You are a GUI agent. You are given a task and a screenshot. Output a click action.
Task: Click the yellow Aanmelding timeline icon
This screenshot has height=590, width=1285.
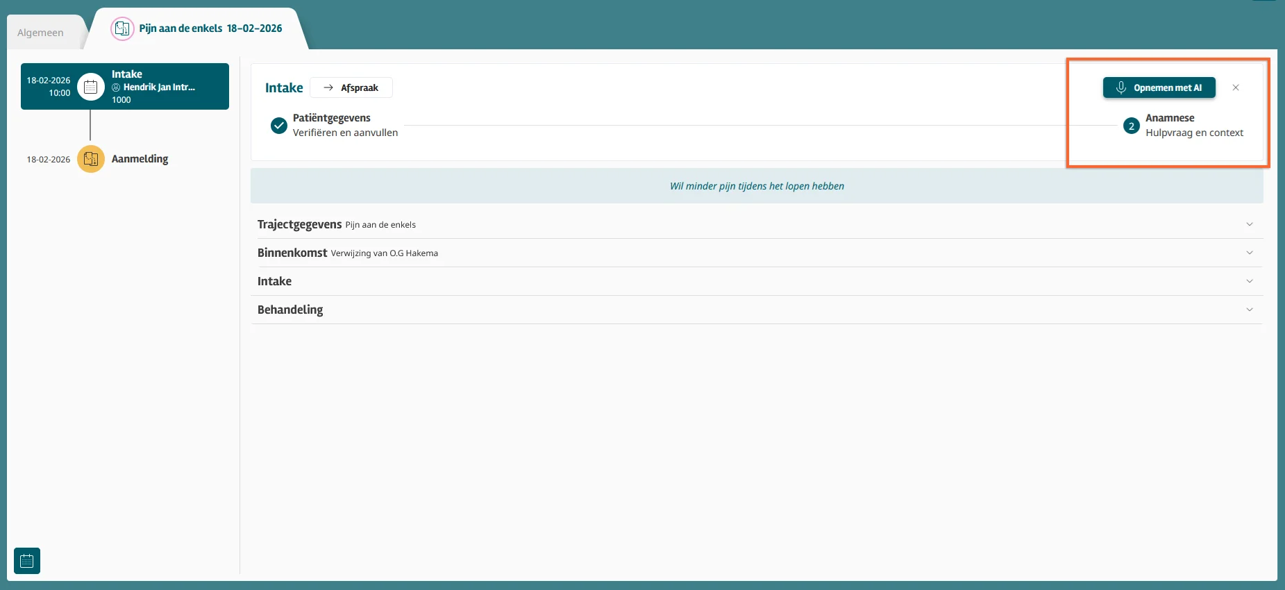pyautogui.click(x=90, y=159)
